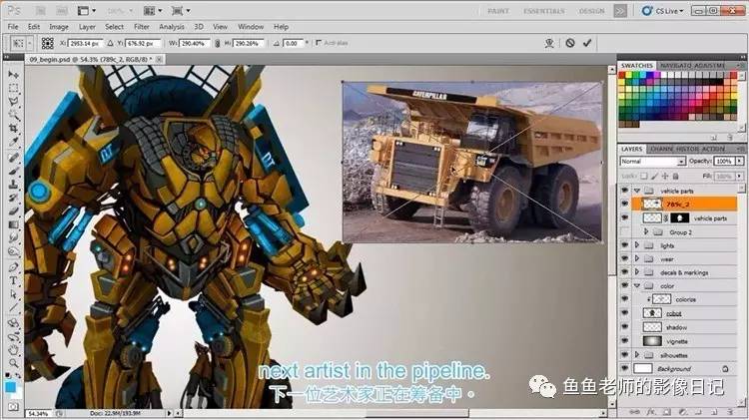749x420 pixels.
Task: Hide the robot layer
Action: click(x=624, y=313)
